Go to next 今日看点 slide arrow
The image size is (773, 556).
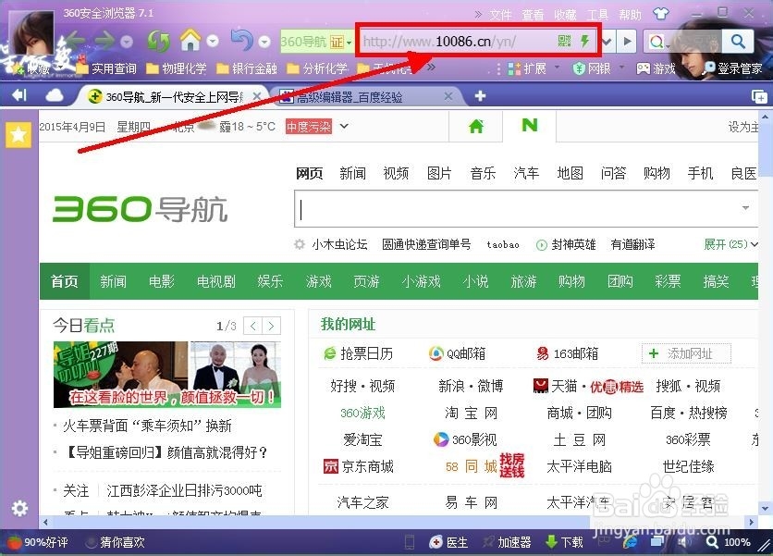tap(271, 326)
